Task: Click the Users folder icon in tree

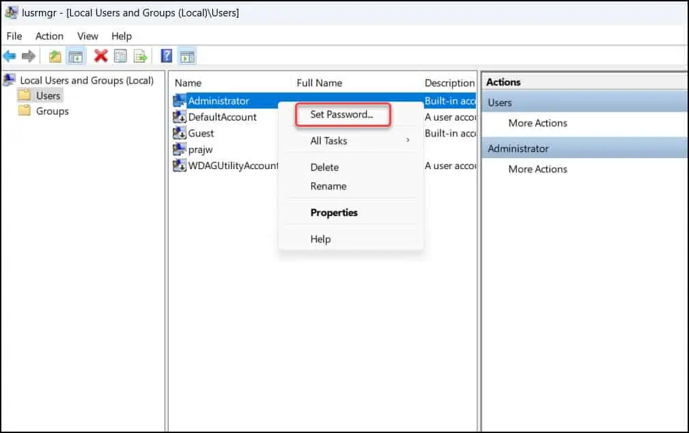Action: coord(24,95)
